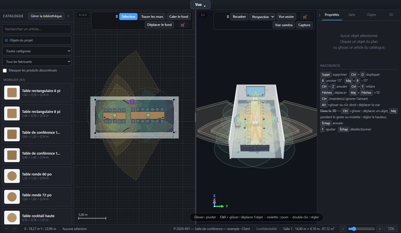Toggle the Caler le fond mode
The image size is (401, 233).
pos(179,17)
